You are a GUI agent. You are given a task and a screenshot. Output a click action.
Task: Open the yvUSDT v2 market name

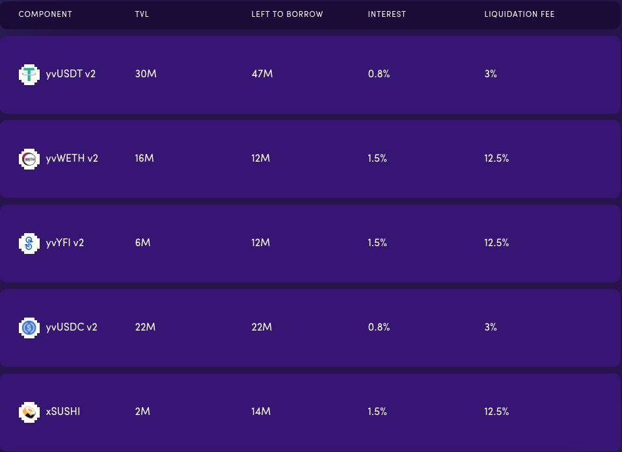click(71, 74)
